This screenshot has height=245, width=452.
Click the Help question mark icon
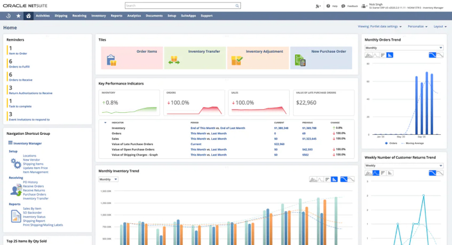329,6
